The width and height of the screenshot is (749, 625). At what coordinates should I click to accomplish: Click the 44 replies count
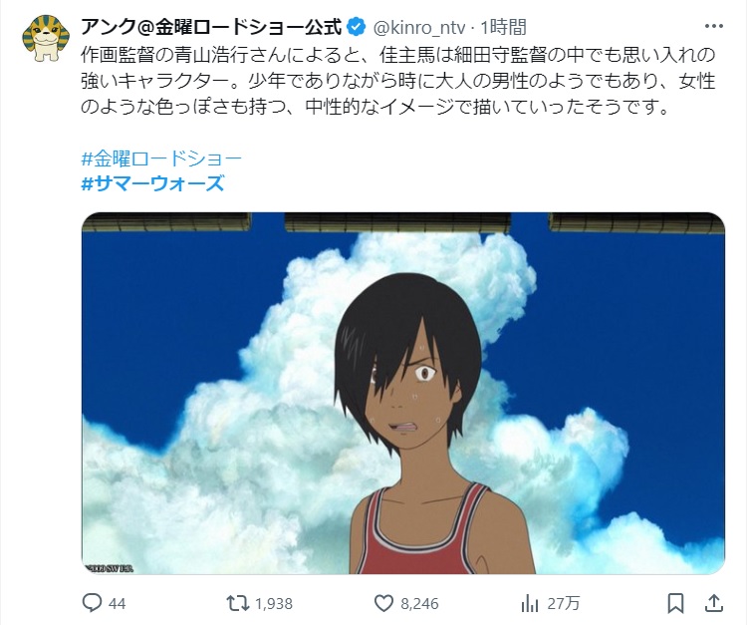pyautogui.click(x=118, y=604)
